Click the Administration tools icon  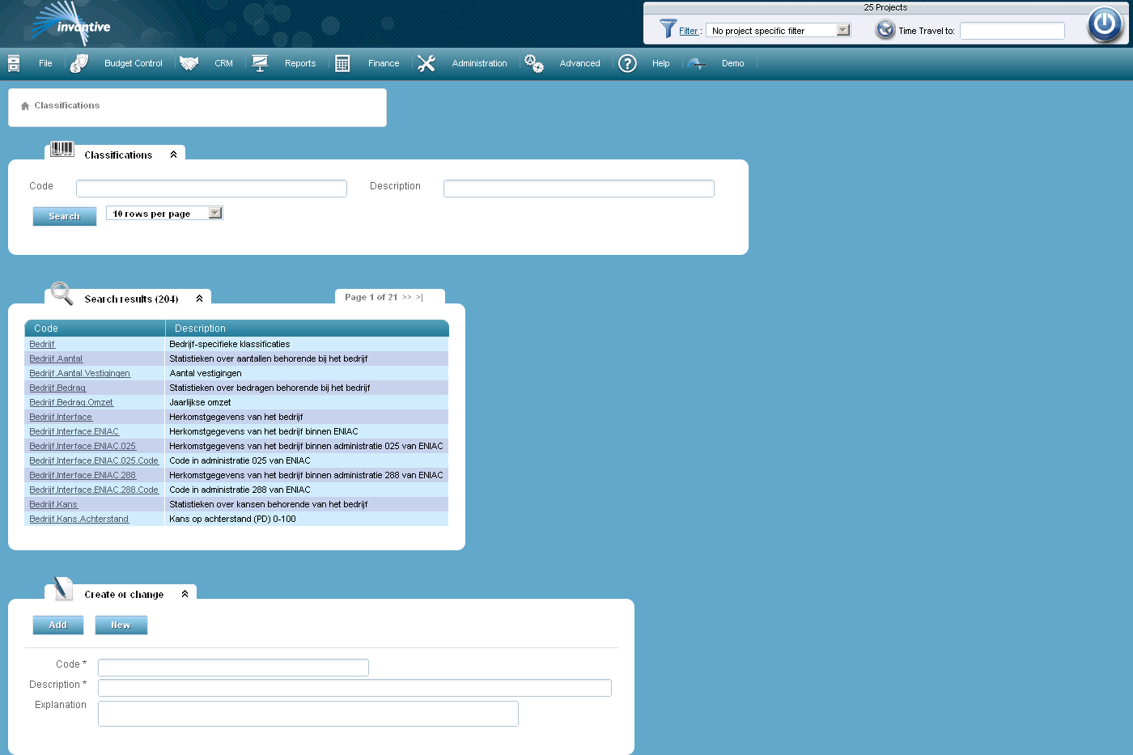click(x=426, y=63)
